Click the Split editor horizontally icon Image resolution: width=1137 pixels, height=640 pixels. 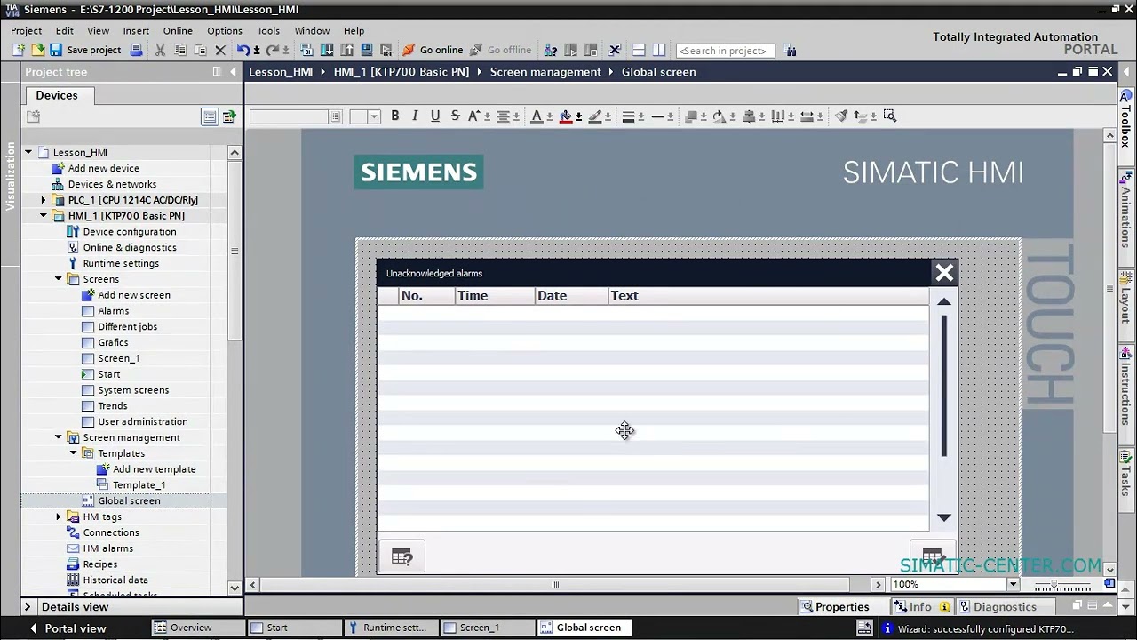tap(639, 51)
